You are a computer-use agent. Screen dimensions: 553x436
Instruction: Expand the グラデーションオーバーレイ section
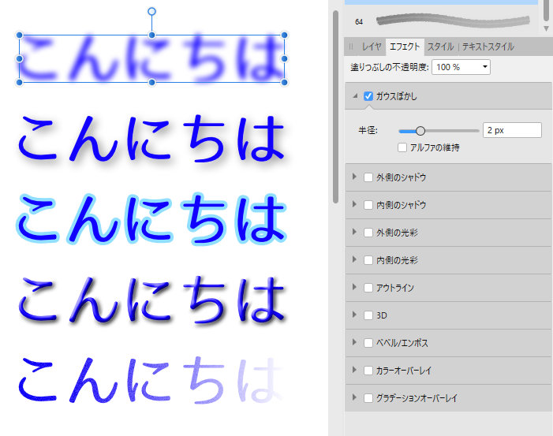click(355, 398)
